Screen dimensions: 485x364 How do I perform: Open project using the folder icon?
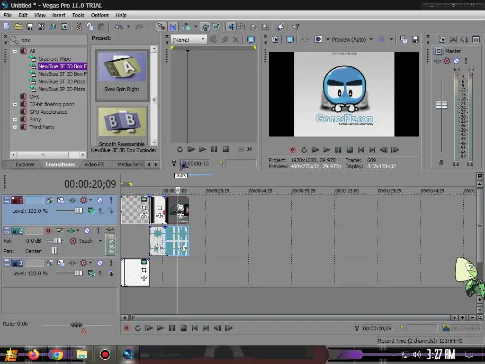18,27
